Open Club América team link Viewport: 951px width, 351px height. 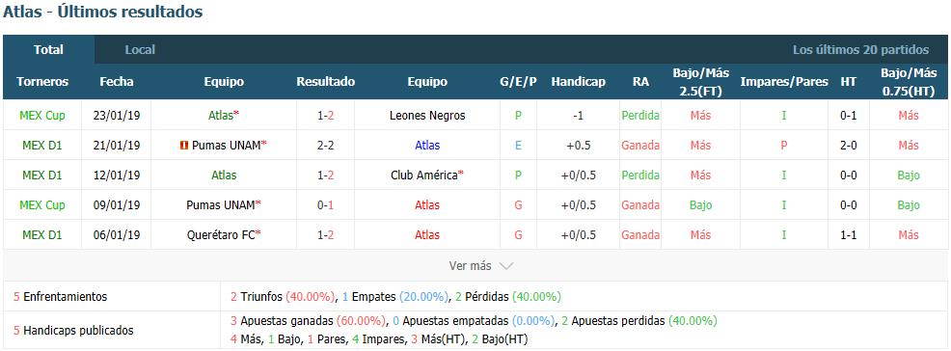pos(427,175)
